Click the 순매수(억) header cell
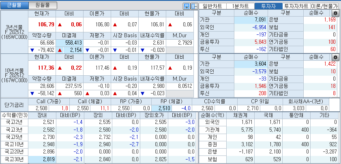 pyautogui.click(x=212, y=115)
